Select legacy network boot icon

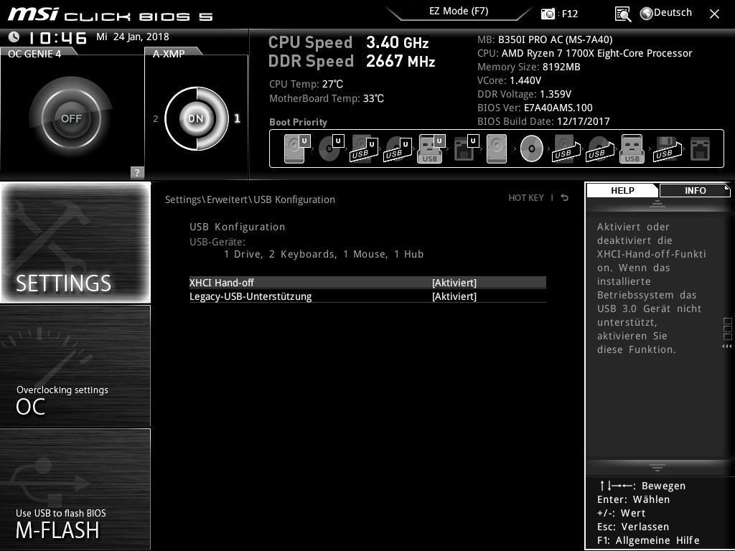[x=701, y=149]
